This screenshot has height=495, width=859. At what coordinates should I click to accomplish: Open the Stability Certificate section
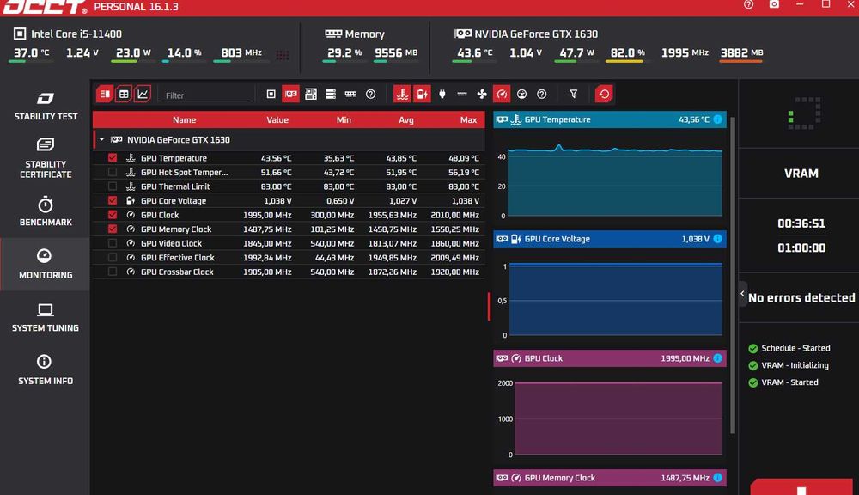[x=46, y=158]
